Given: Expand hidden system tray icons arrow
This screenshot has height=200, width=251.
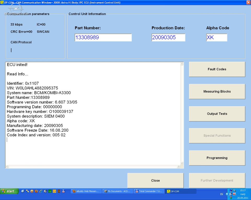Looking at the screenshot, I should click(227, 194).
